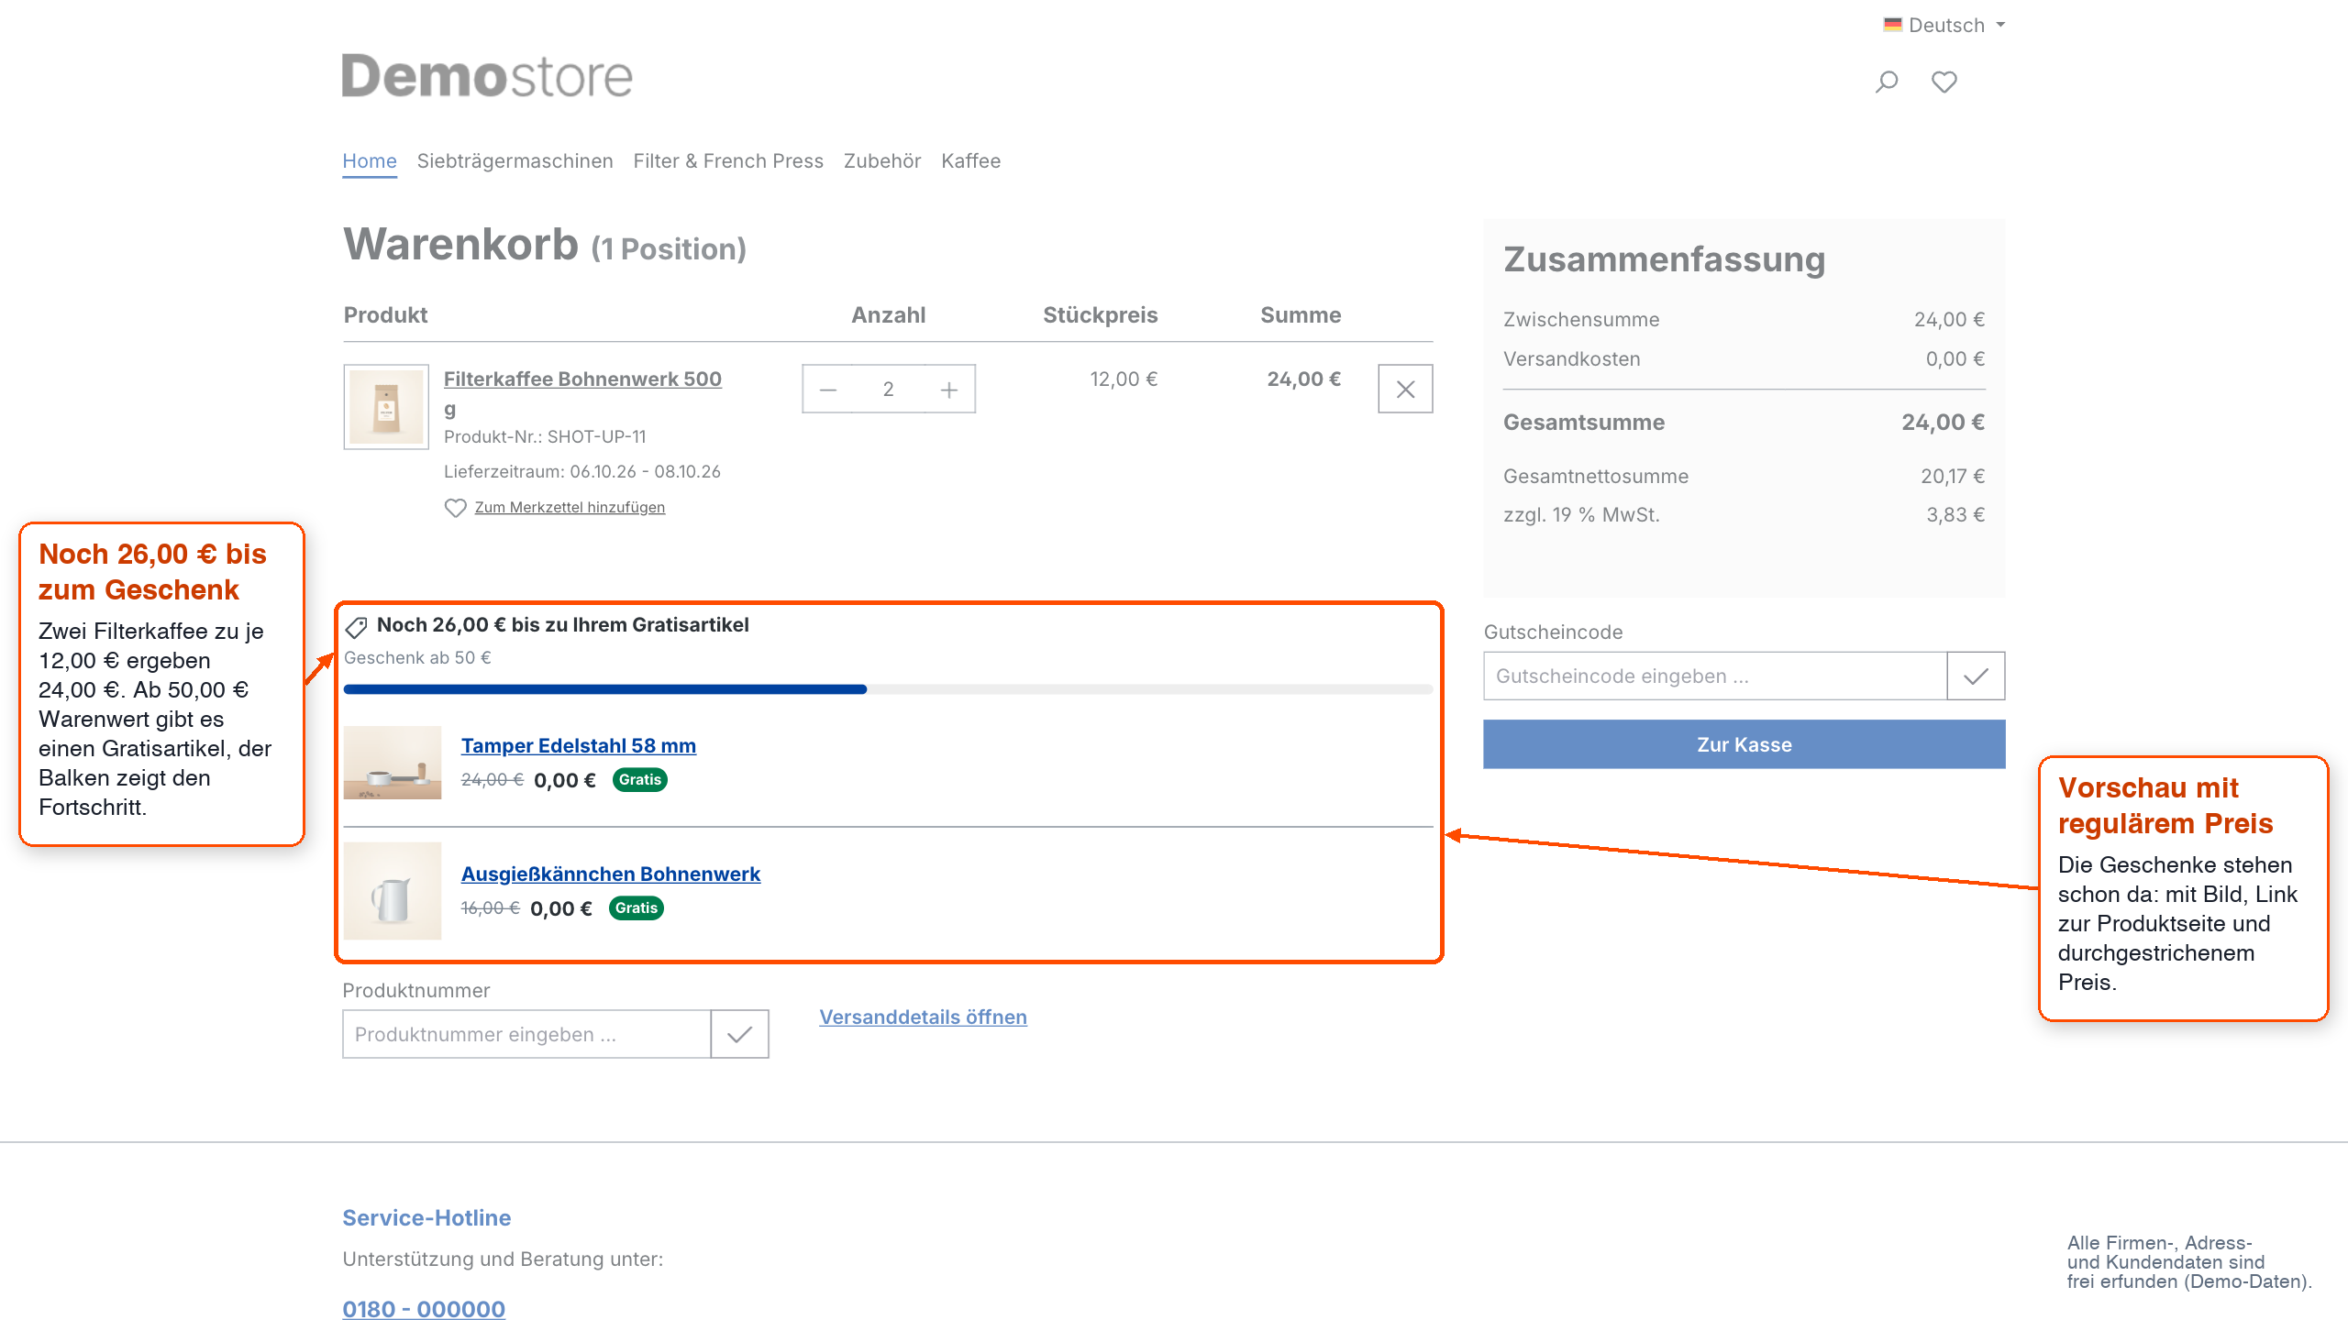Click Zum Merkzettel hinzufügen link
This screenshot has width=2348, height=1320.
(570, 508)
